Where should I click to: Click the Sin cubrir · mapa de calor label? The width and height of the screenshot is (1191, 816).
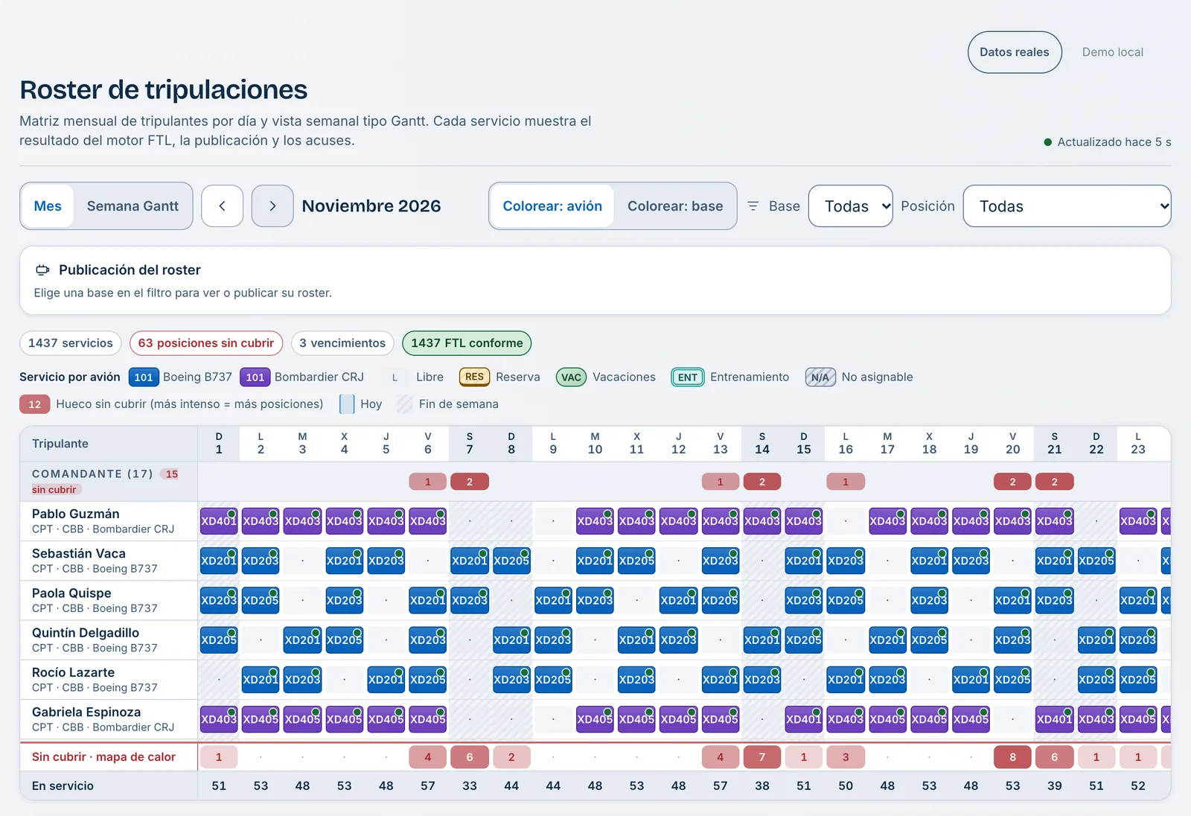103,757
